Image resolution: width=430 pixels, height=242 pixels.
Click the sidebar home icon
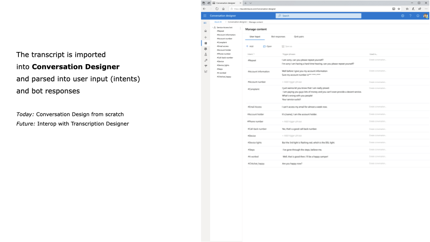tap(206, 31)
